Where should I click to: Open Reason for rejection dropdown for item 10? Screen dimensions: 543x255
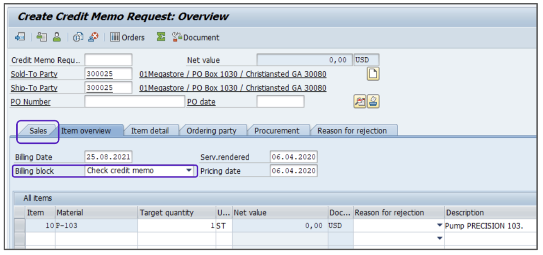[439, 226]
